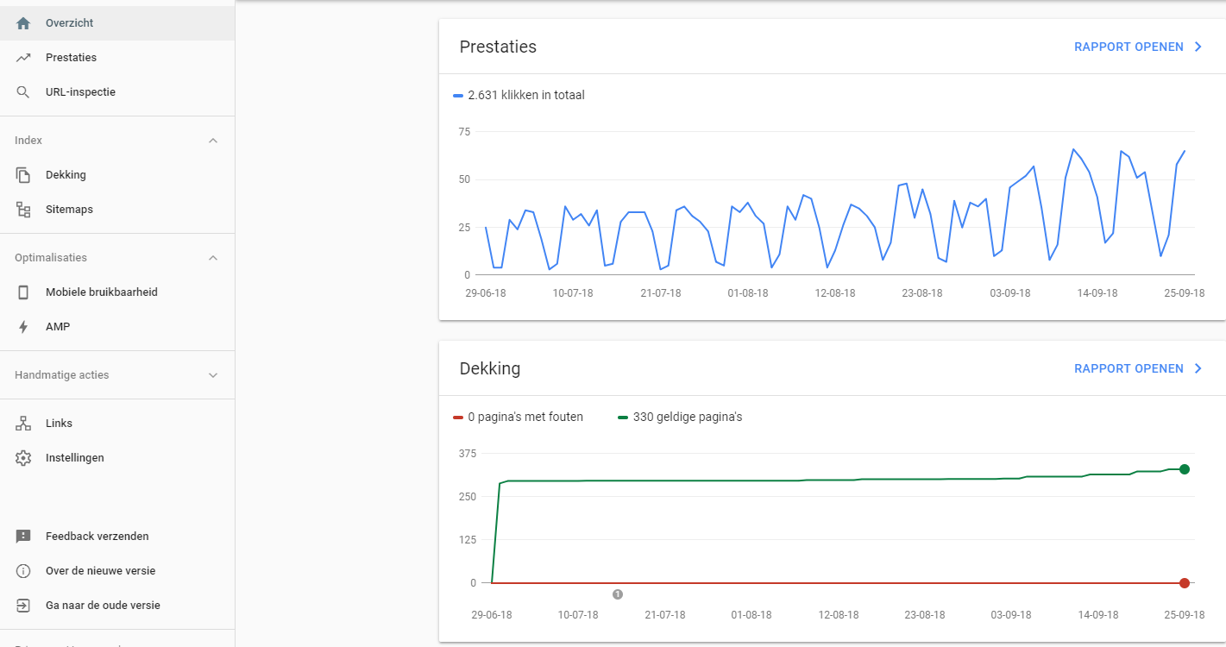Open the Dekking report with RAPPORT OPENEN
This screenshot has width=1226, height=647.
1137,368
